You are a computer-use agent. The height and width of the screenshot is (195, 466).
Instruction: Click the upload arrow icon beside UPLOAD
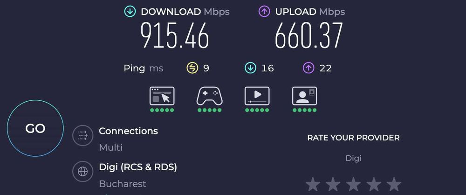coord(264,12)
